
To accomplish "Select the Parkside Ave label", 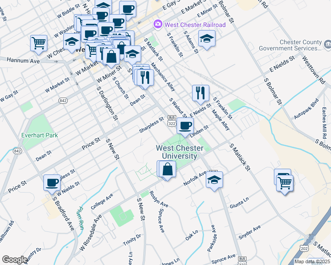I will (x=212, y=238).
